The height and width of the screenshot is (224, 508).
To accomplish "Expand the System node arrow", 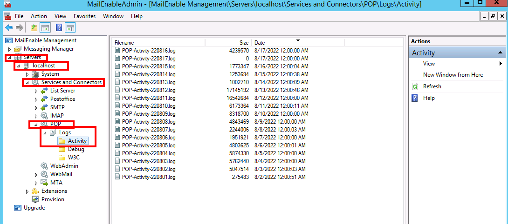I will pos(27,74).
